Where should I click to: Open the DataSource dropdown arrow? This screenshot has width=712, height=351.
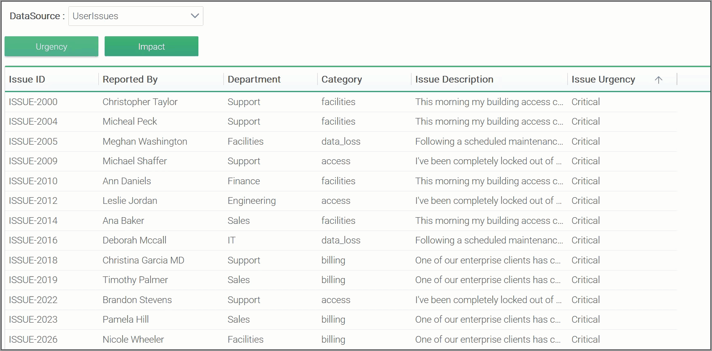click(194, 16)
